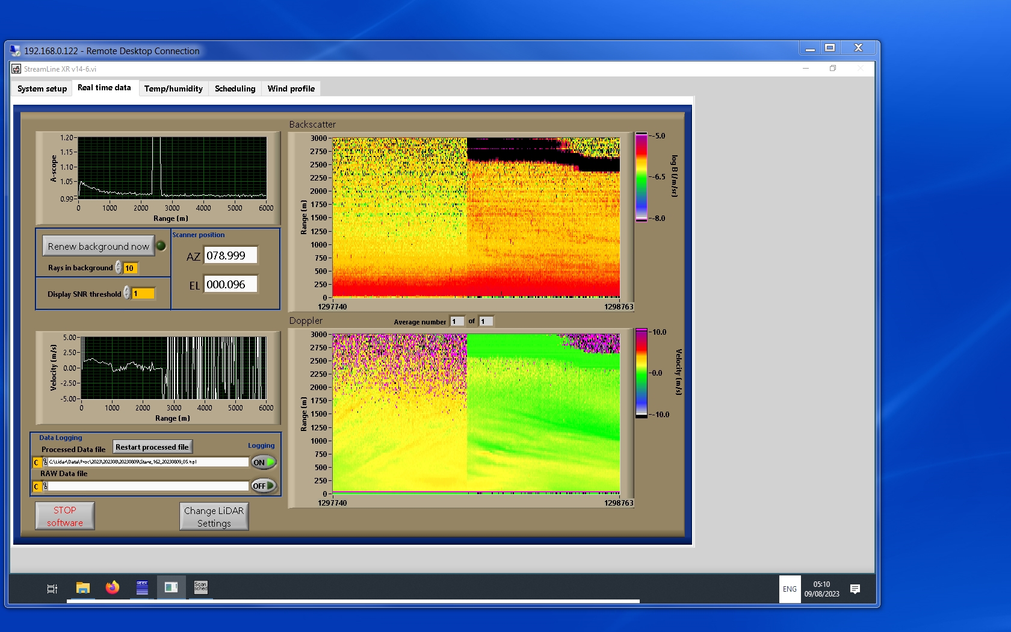Adjust the Rays in background stepper

pyautogui.click(x=119, y=267)
